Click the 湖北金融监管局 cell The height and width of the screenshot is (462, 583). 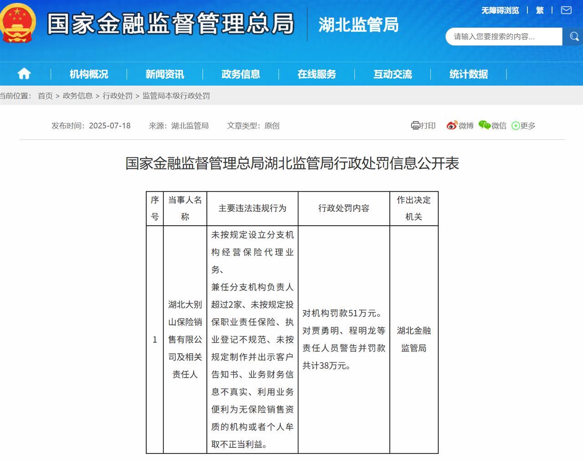[x=414, y=340]
